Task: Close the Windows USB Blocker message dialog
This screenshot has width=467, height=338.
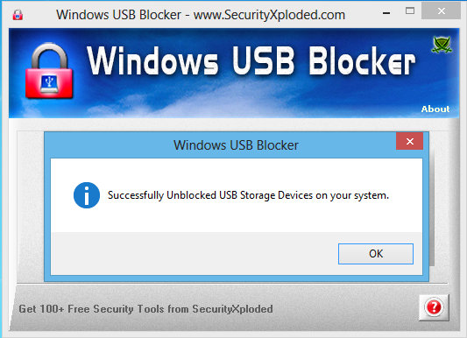Action: (409, 141)
